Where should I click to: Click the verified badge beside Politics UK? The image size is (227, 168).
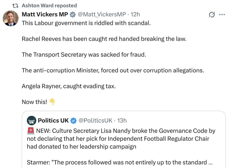point(74,121)
